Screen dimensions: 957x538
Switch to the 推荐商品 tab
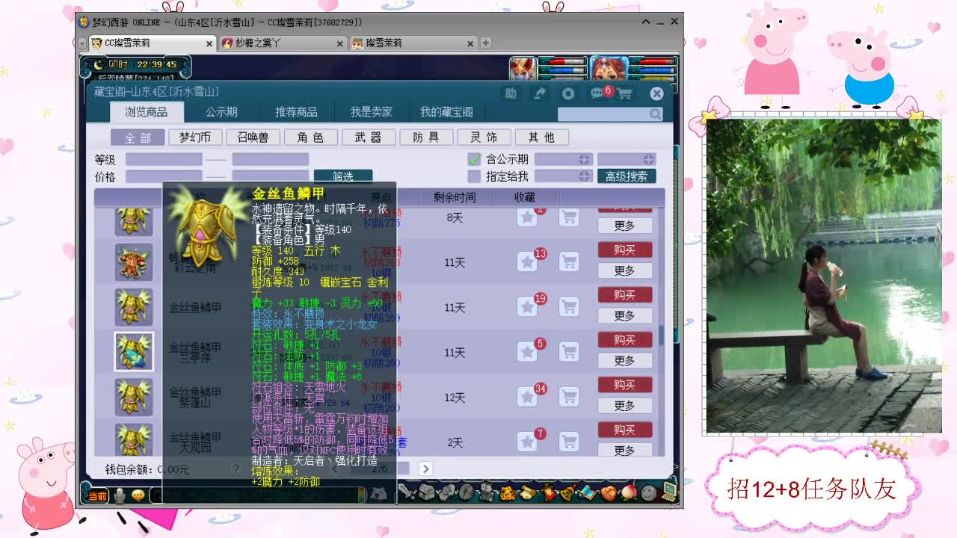pyautogui.click(x=296, y=112)
